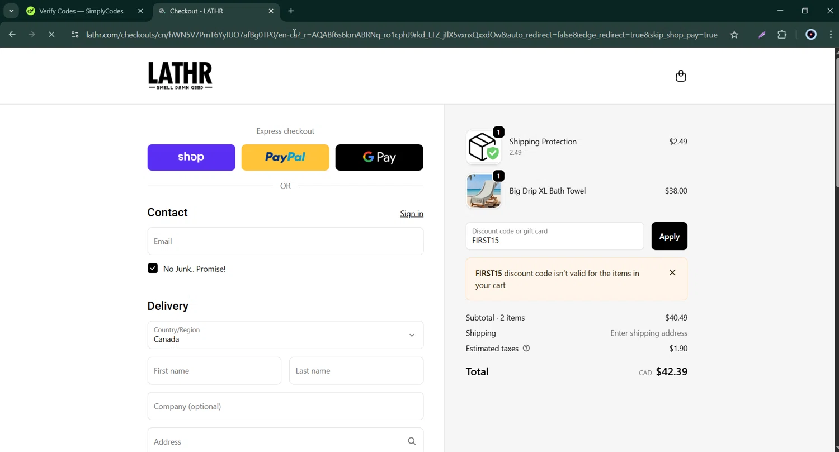Focus the Email input field

point(285,241)
